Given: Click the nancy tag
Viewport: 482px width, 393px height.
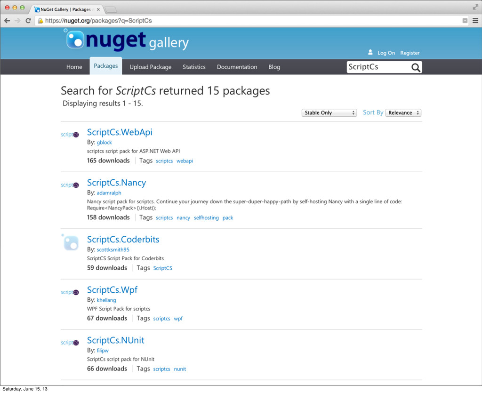Looking at the screenshot, I should 183,218.
